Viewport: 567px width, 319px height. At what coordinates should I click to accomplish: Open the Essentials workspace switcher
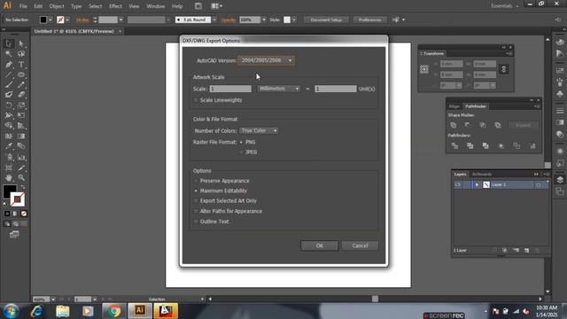[x=504, y=6]
